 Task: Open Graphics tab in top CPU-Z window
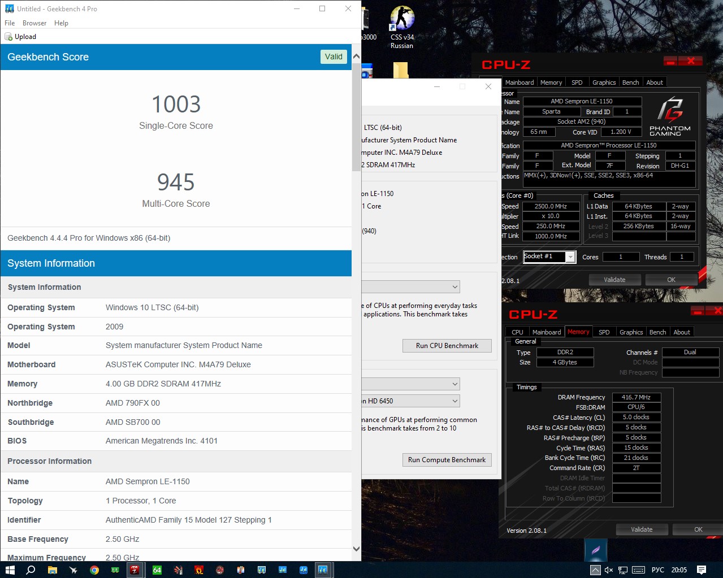coord(604,82)
